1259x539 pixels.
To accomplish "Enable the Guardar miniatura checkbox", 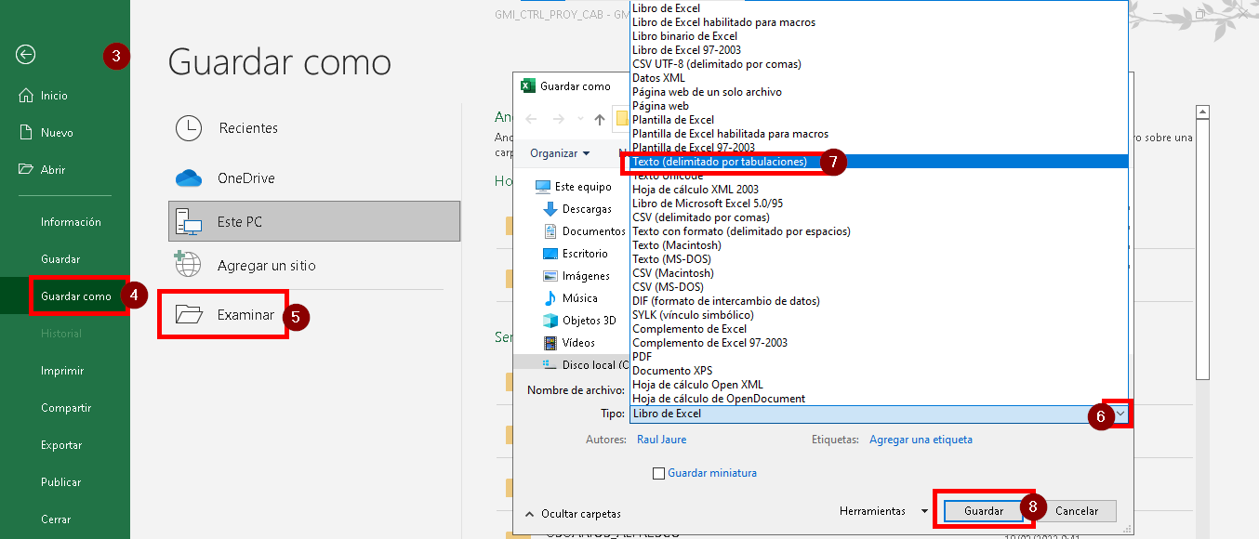I will pos(659,473).
